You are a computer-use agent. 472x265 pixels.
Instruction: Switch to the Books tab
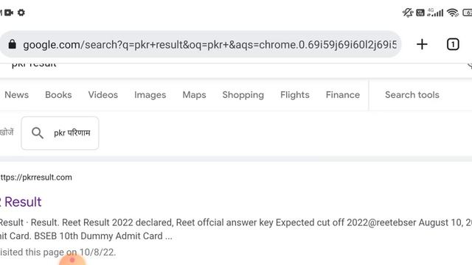coord(58,95)
